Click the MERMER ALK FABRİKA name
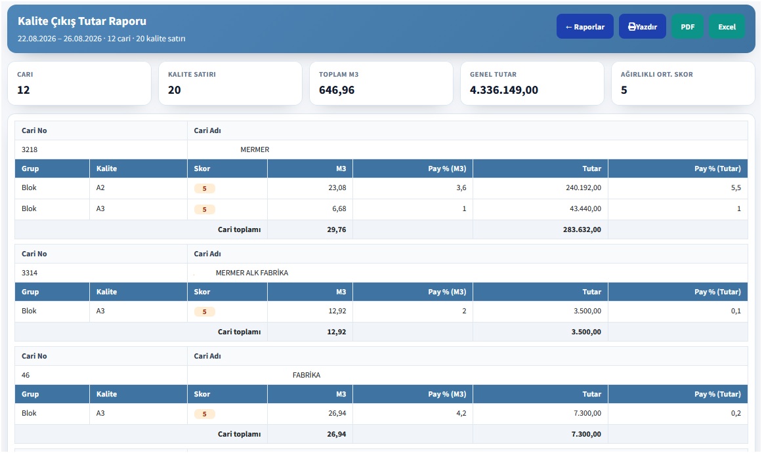 point(252,273)
